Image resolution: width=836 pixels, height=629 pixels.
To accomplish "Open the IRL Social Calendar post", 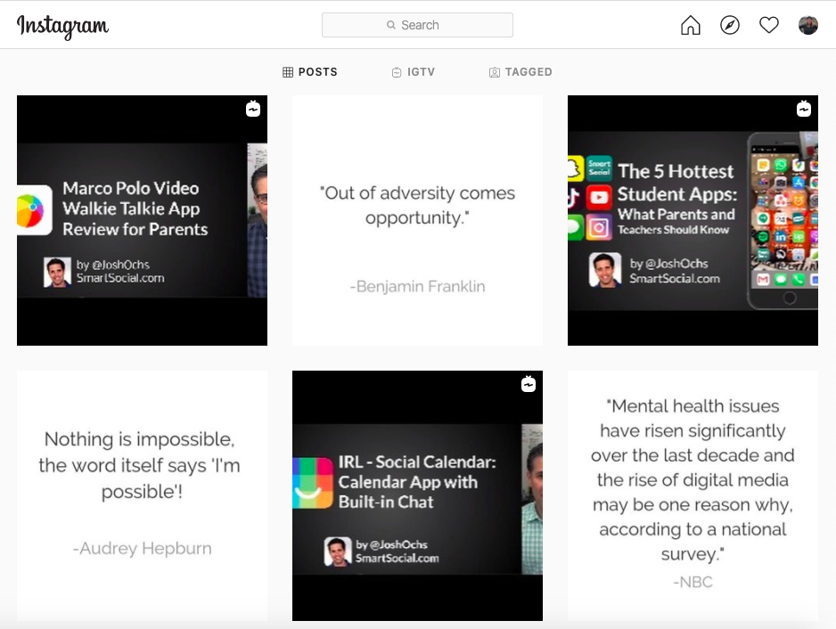I will [417, 495].
